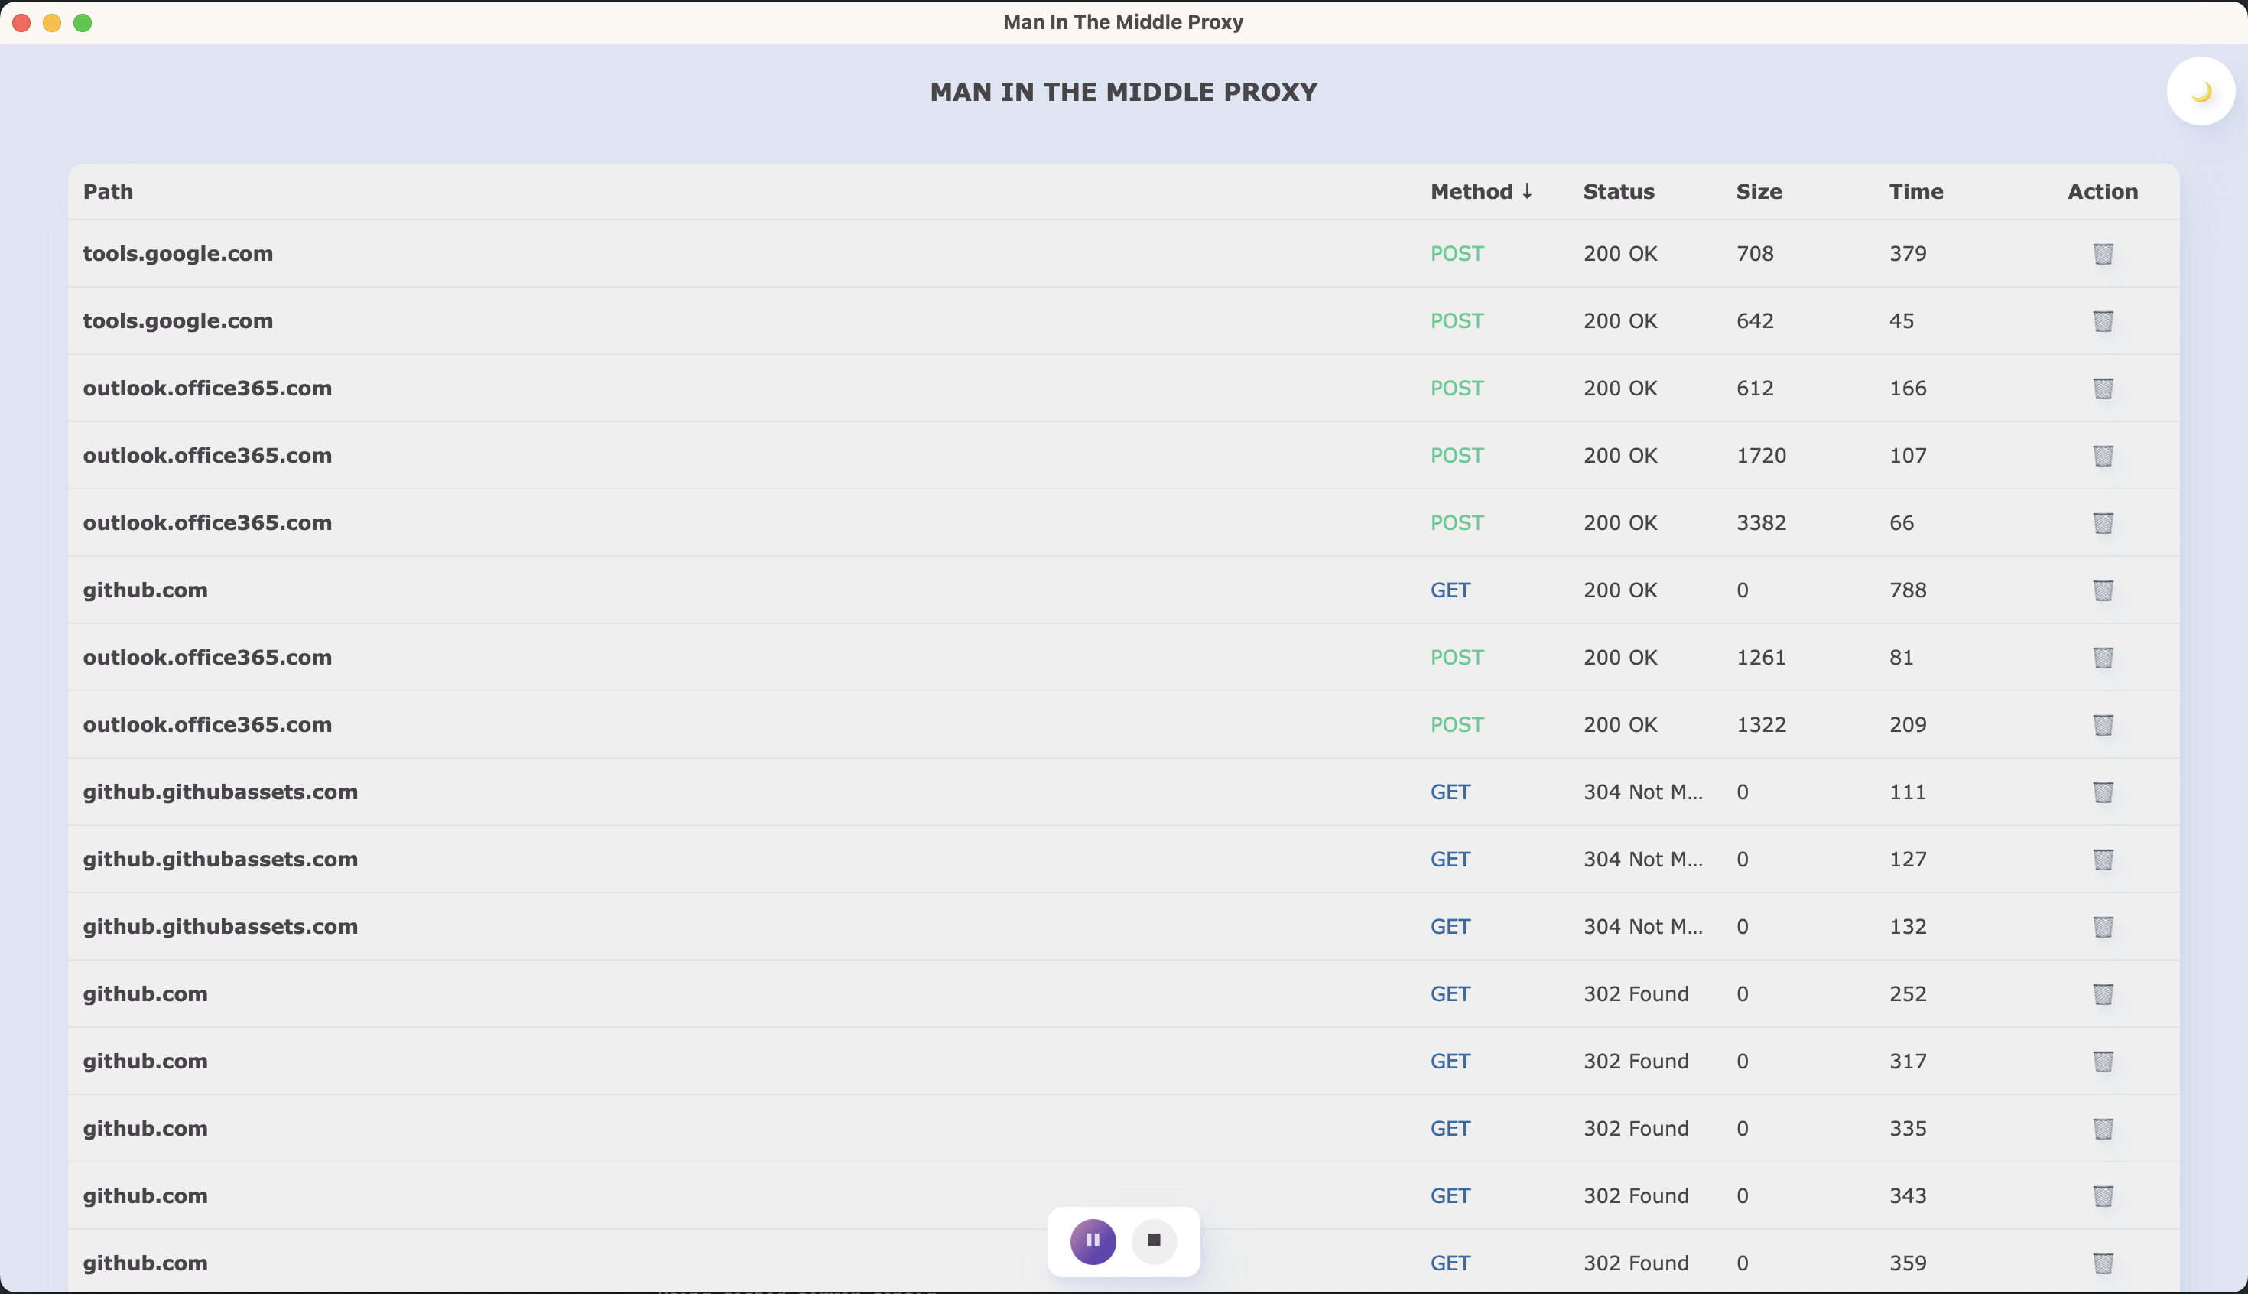2248x1294 pixels.
Task: Delete the githubassets row with time 111
Action: click(x=2102, y=792)
